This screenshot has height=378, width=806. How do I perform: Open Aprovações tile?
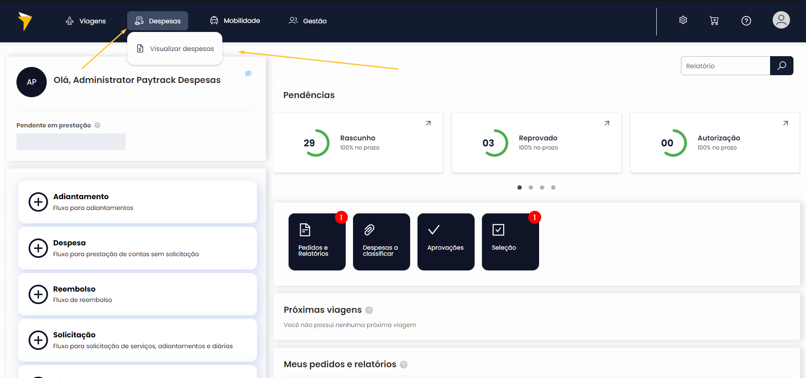point(446,242)
